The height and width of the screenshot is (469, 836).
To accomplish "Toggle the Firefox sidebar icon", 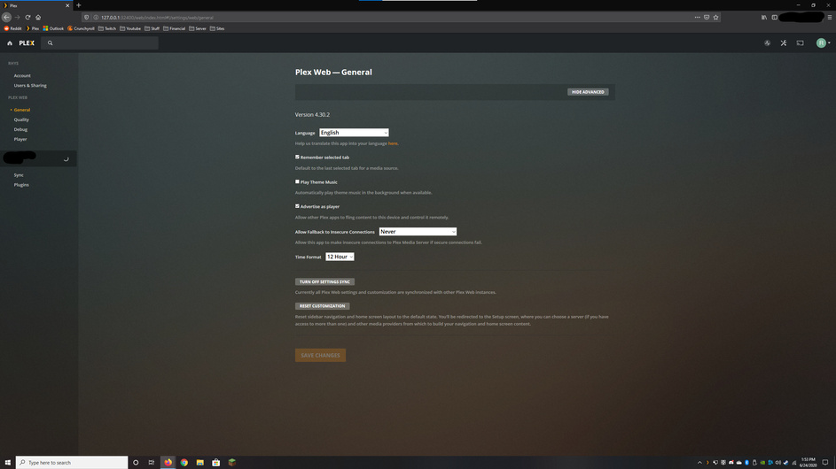I will point(775,18).
